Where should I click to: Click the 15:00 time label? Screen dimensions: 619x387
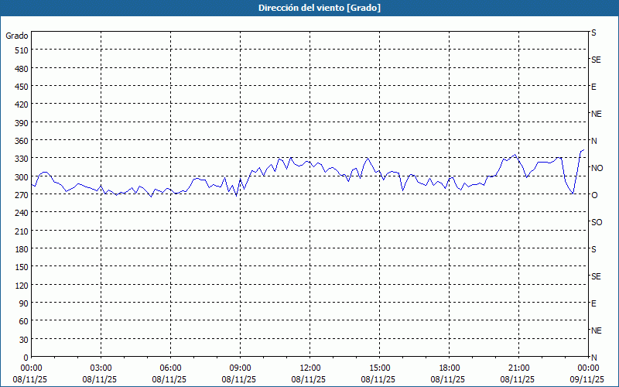pyautogui.click(x=379, y=368)
